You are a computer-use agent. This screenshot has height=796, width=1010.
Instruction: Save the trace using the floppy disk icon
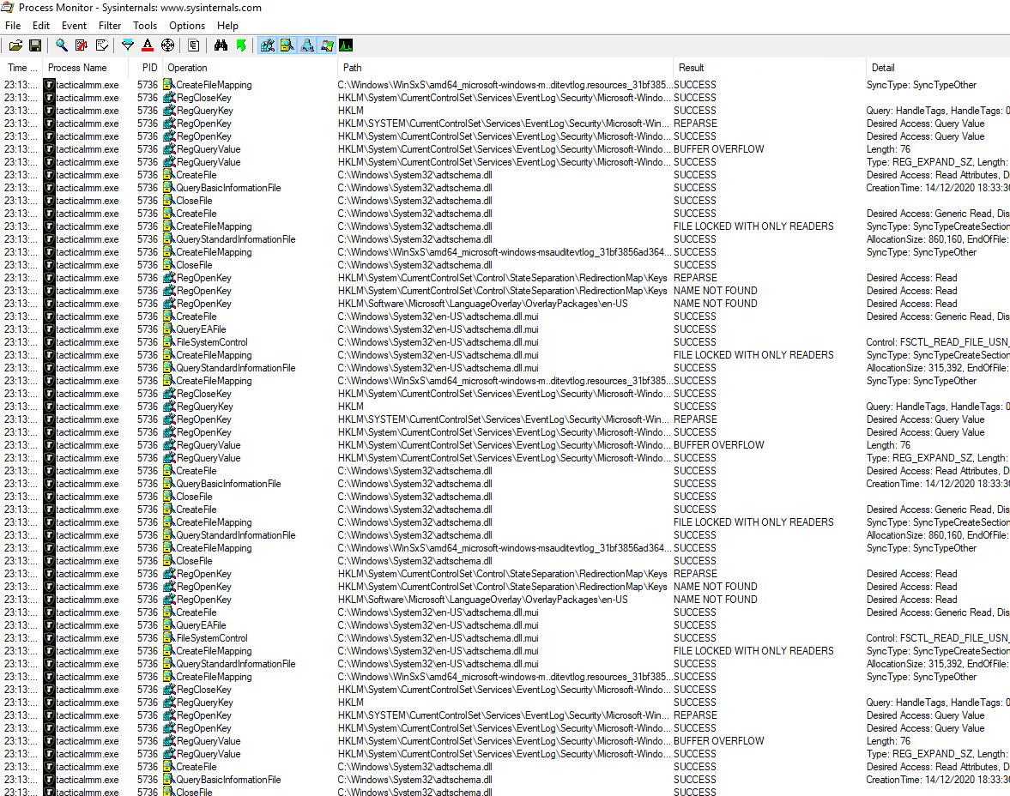tap(35, 45)
